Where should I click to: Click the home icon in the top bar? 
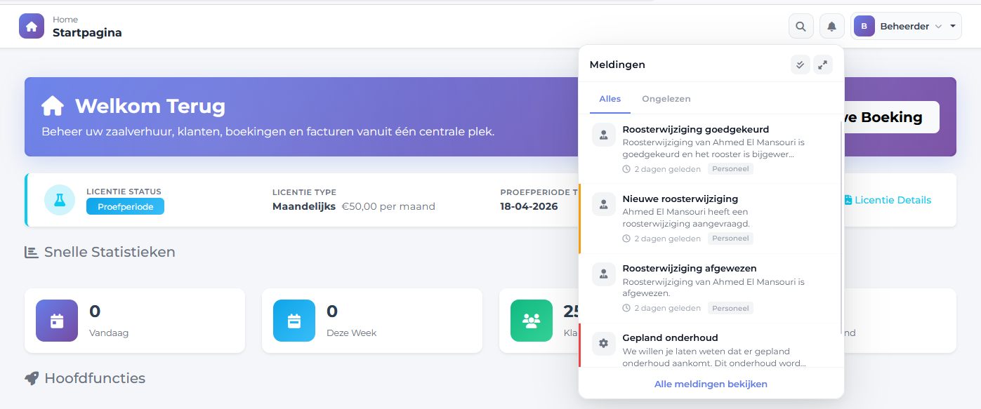(31, 25)
